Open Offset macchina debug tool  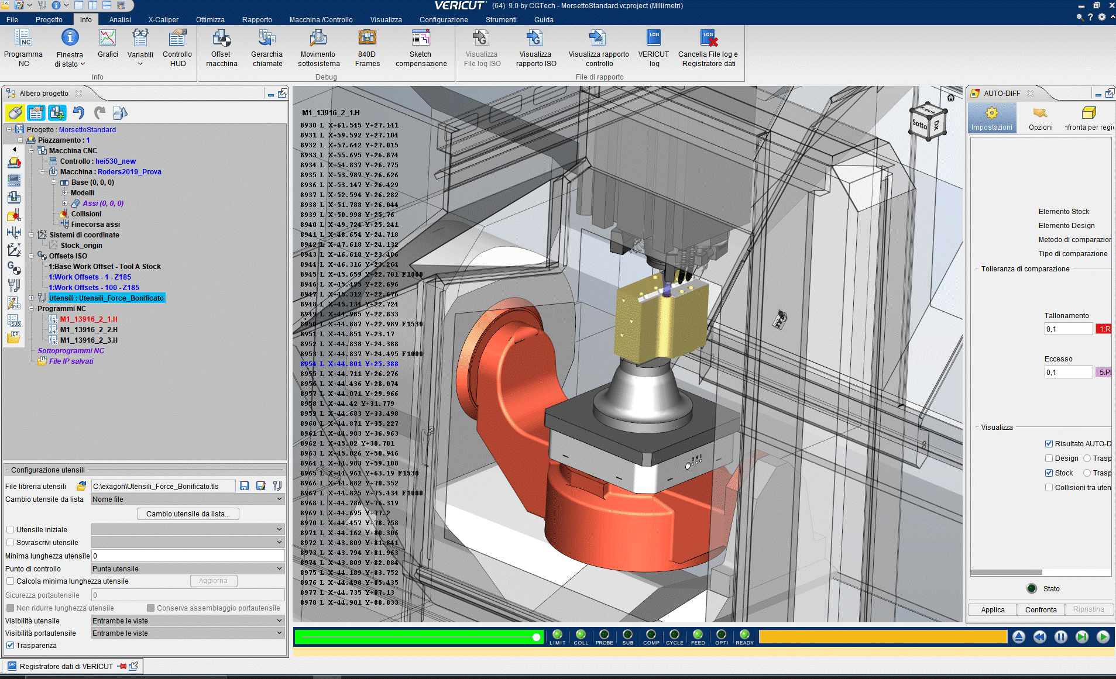coord(221,48)
